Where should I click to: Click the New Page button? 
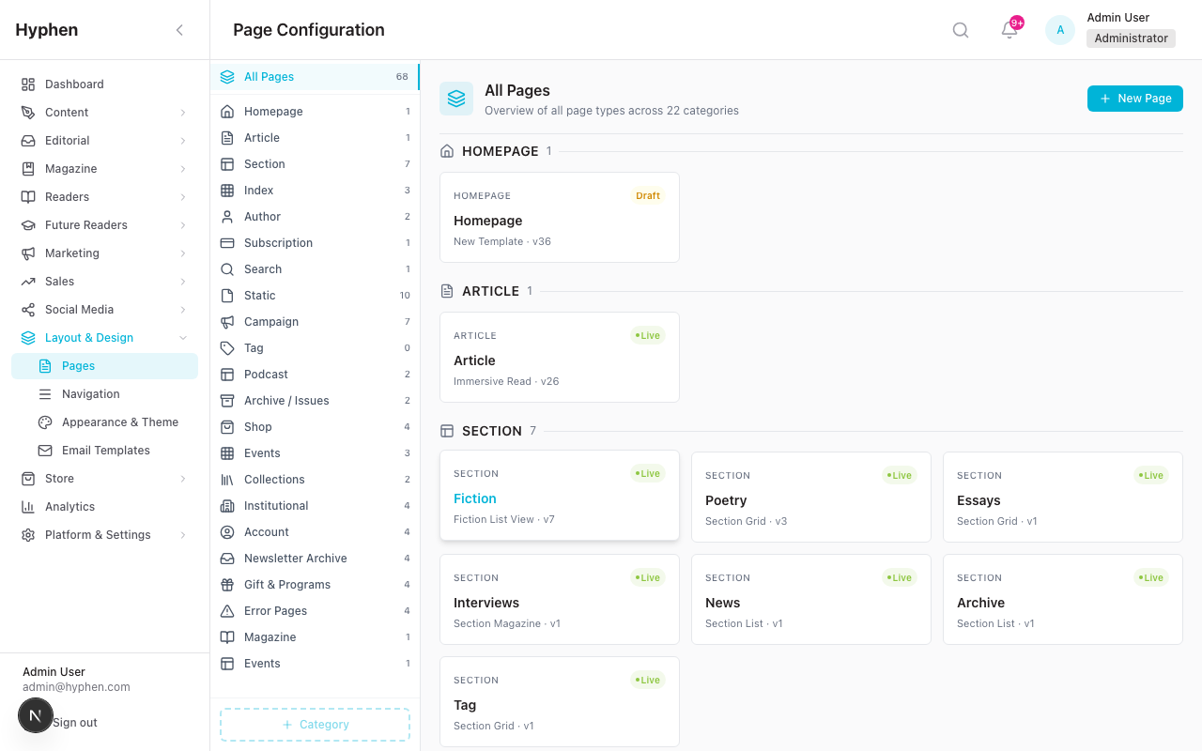point(1134,98)
